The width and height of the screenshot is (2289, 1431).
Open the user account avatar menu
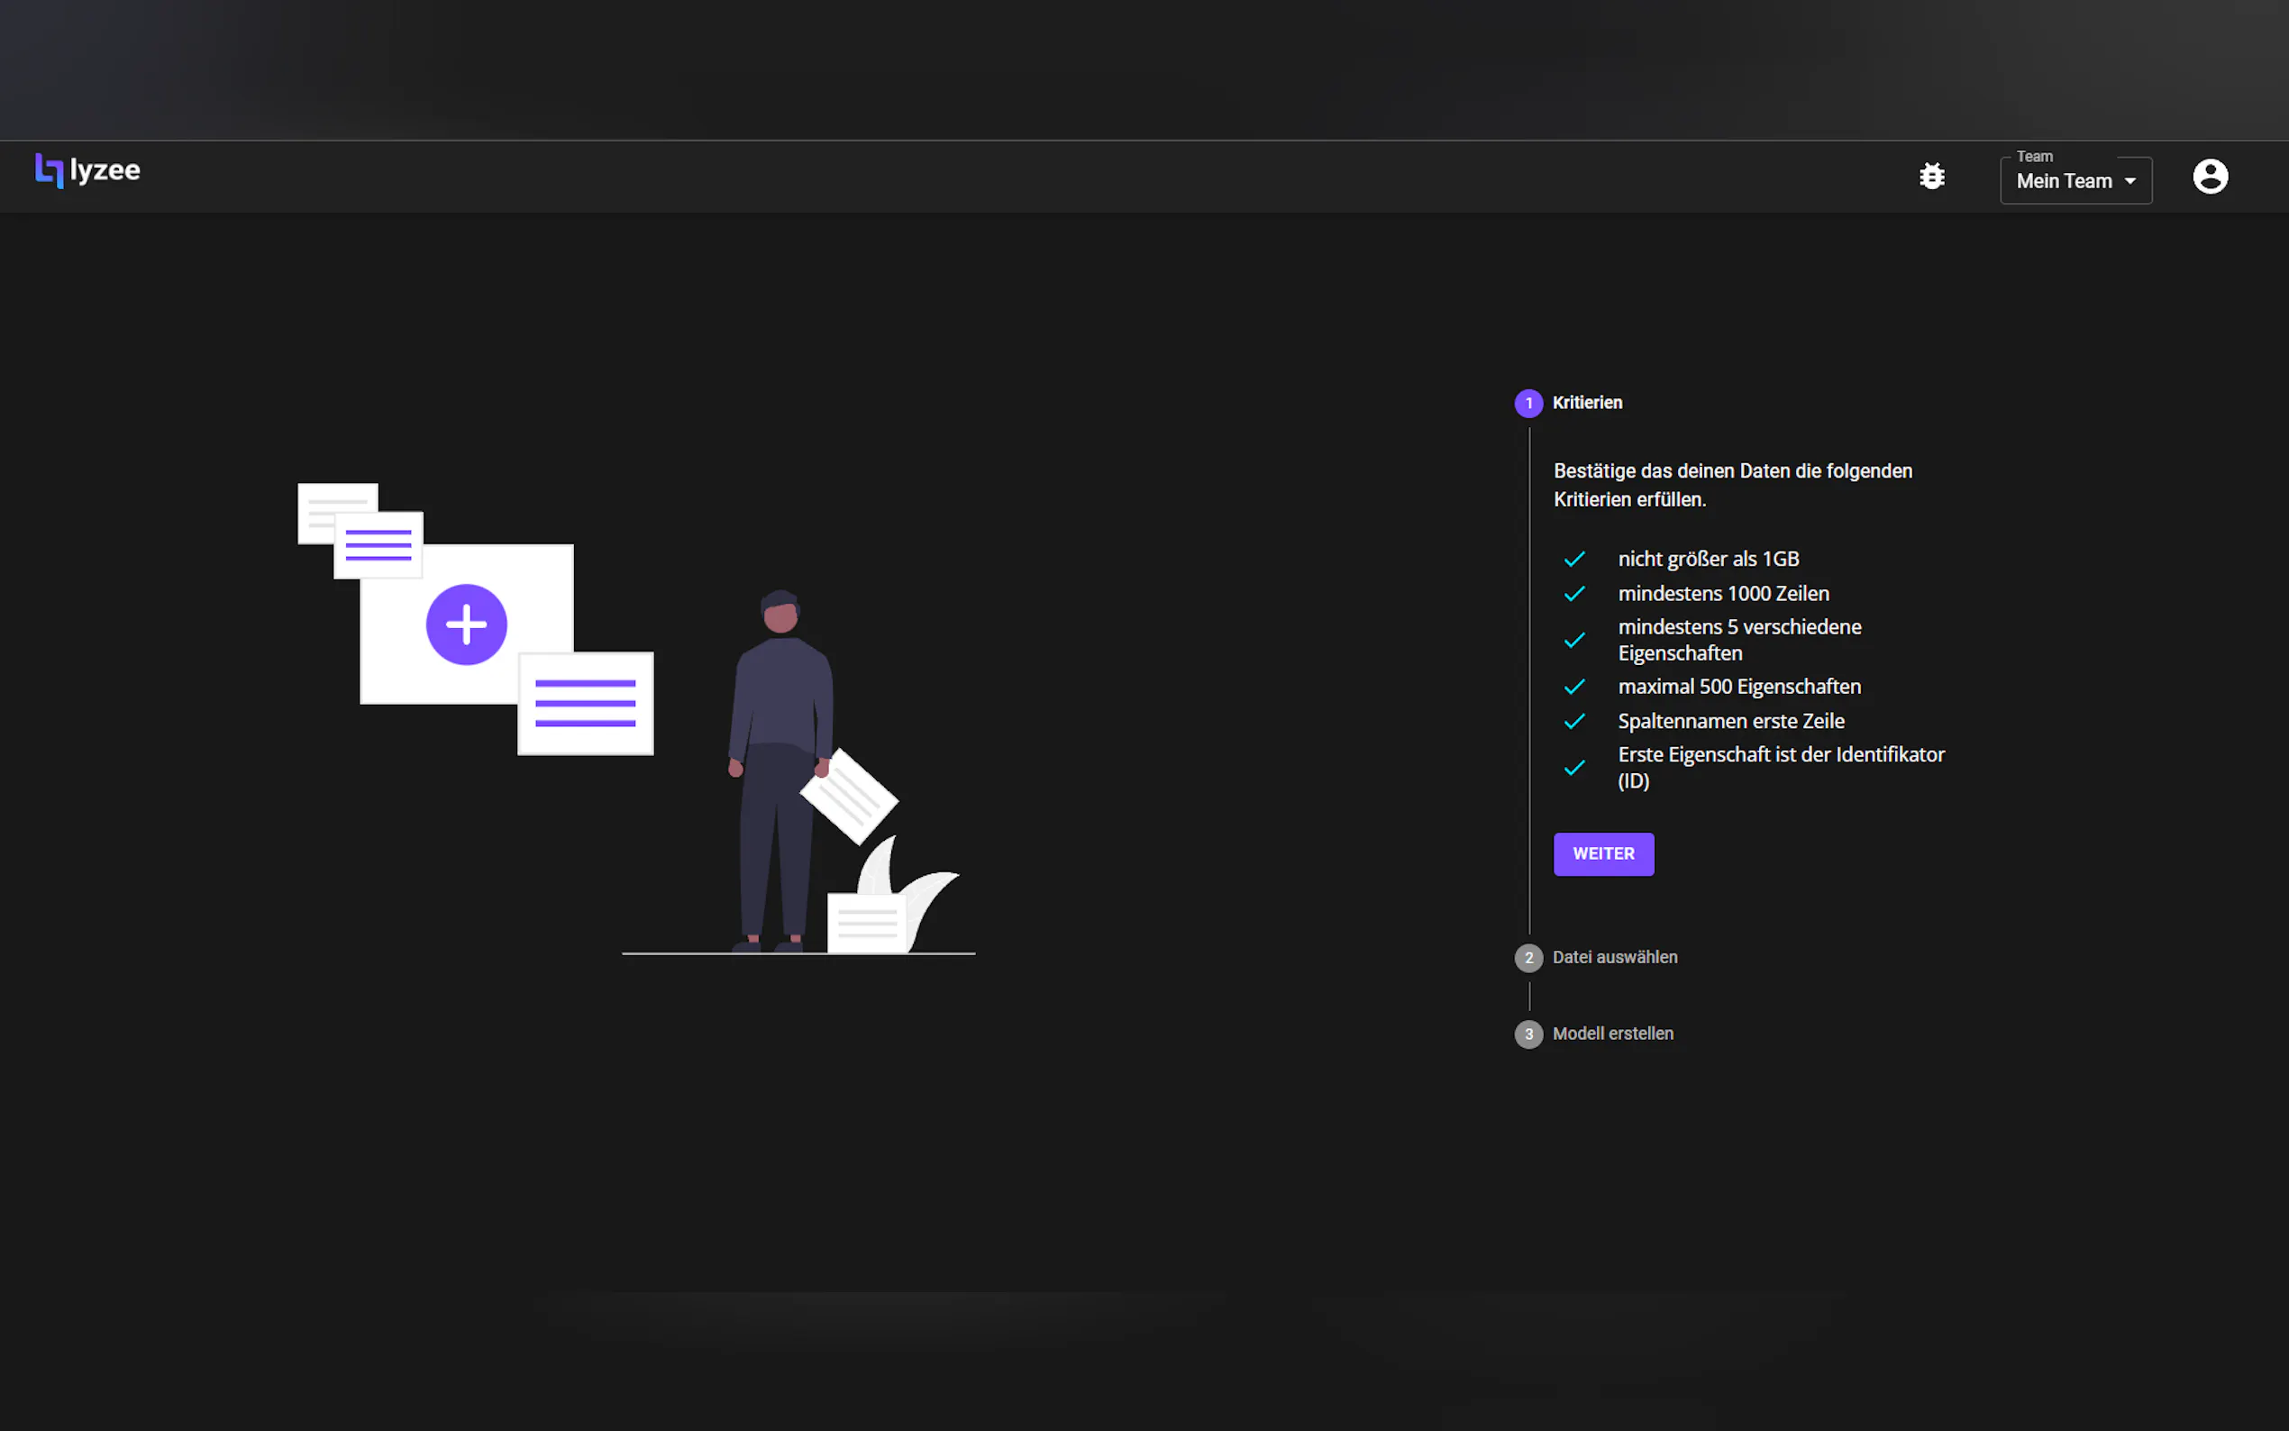tap(2210, 176)
